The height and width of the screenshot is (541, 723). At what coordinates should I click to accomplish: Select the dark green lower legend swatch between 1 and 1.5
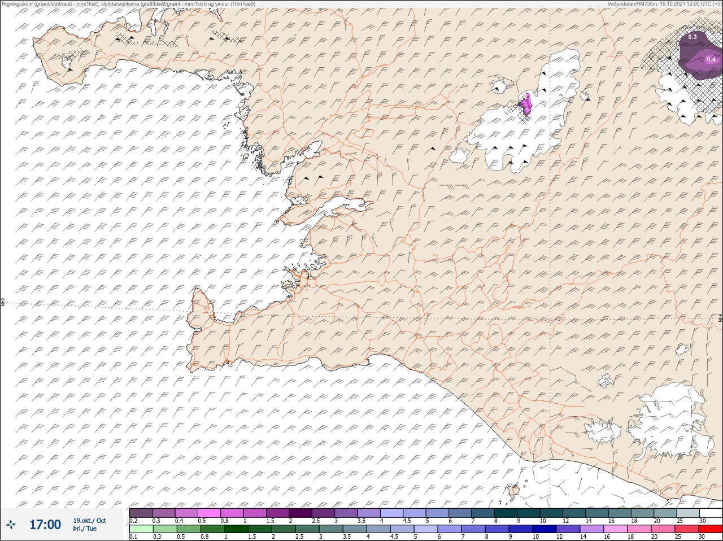pos(236,529)
